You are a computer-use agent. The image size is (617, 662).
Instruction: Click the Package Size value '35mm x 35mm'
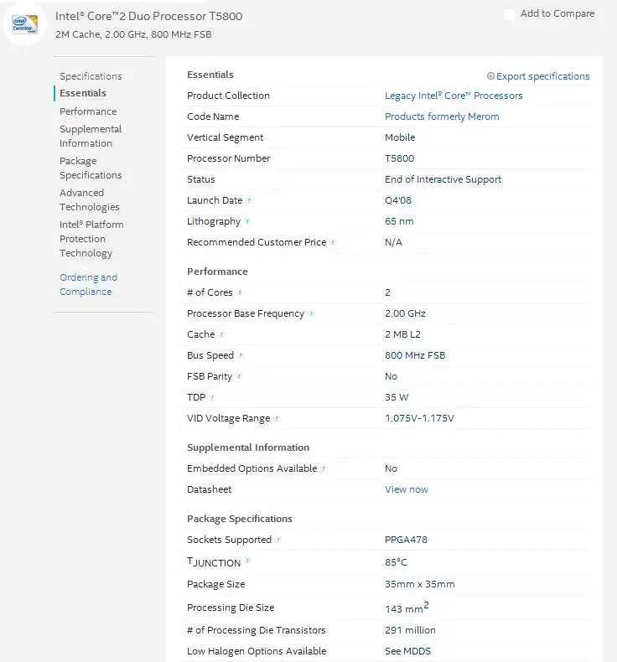[419, 584]
